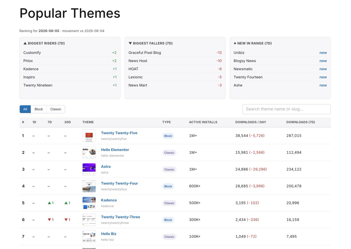Open the Kadence theme thumbnail image
Screen dimensions: 351x249
[89, 203]
